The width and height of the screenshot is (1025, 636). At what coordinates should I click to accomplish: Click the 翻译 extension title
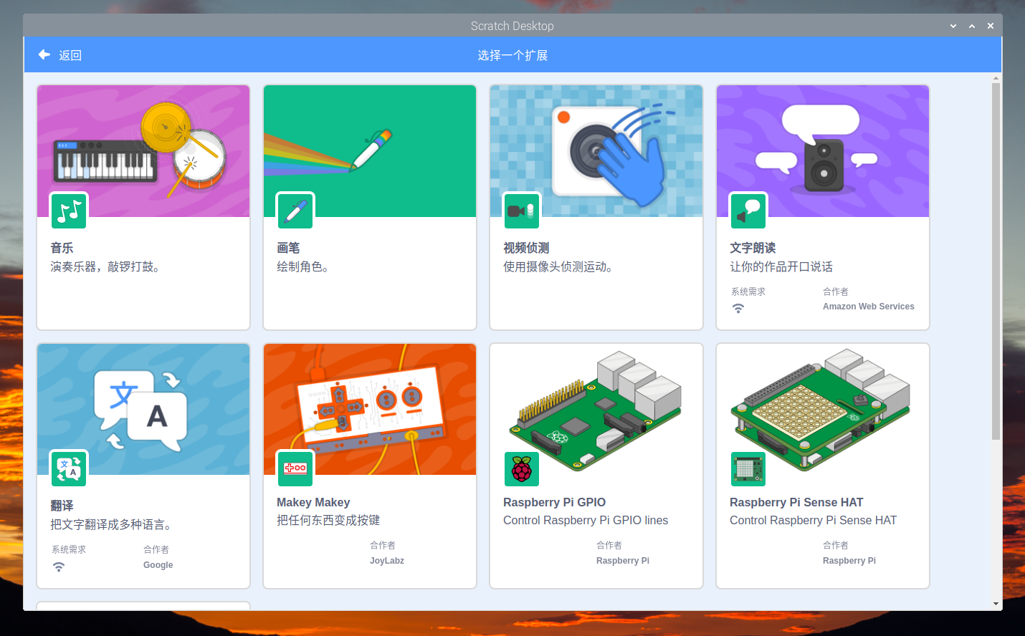(62, 506)
